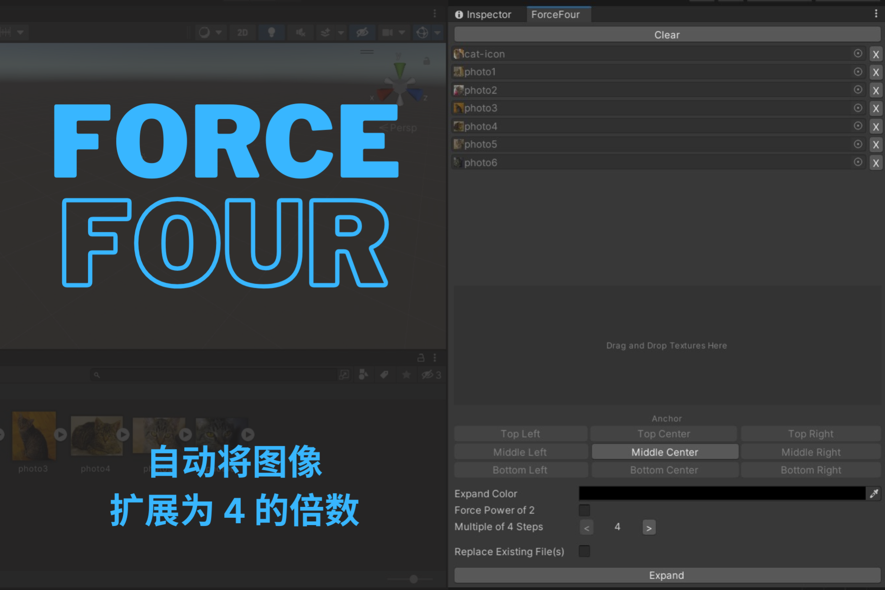885x590 pixels.
Task: Select the photo3 asset thumbnail
Action: point(34,436)
